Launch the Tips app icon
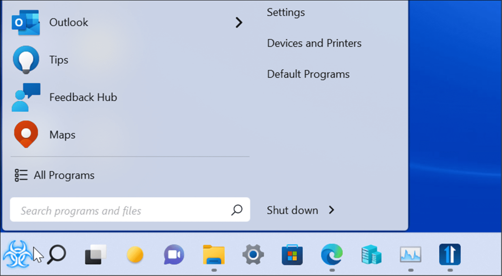The width and height of the screenshot is (502, 276). [26, 60]
